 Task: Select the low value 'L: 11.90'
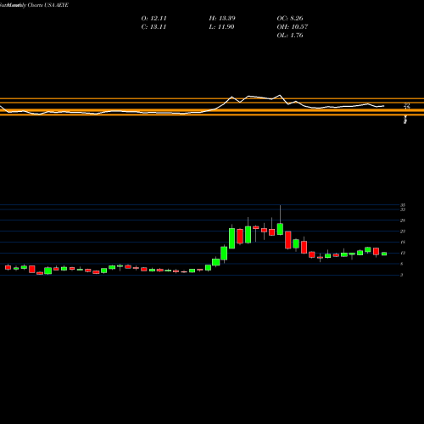[221, 27]
